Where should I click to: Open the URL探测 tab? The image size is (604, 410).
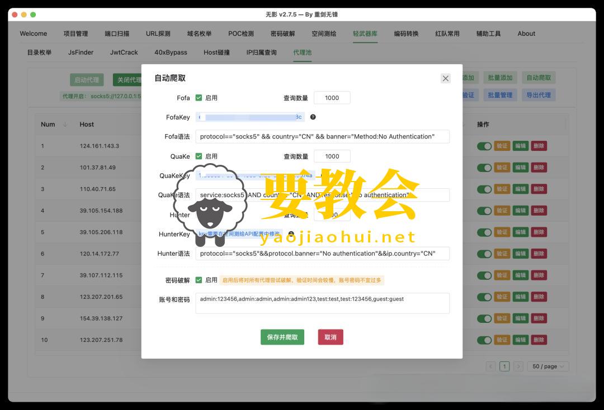[158, 34]
